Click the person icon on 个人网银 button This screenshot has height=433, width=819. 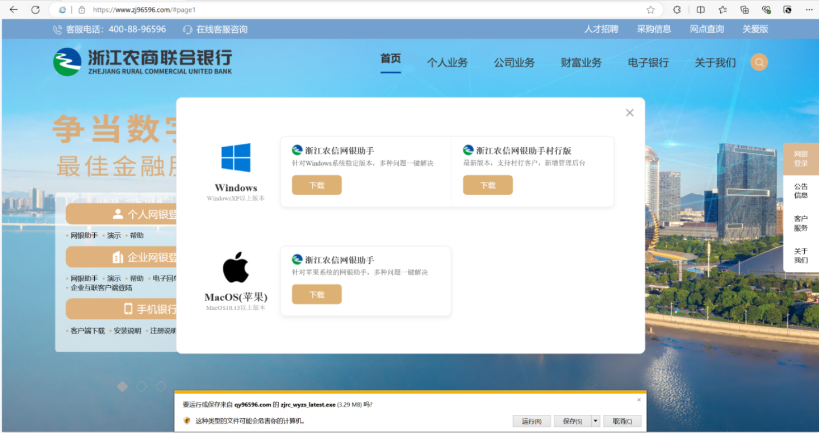[x=118, y=214]
